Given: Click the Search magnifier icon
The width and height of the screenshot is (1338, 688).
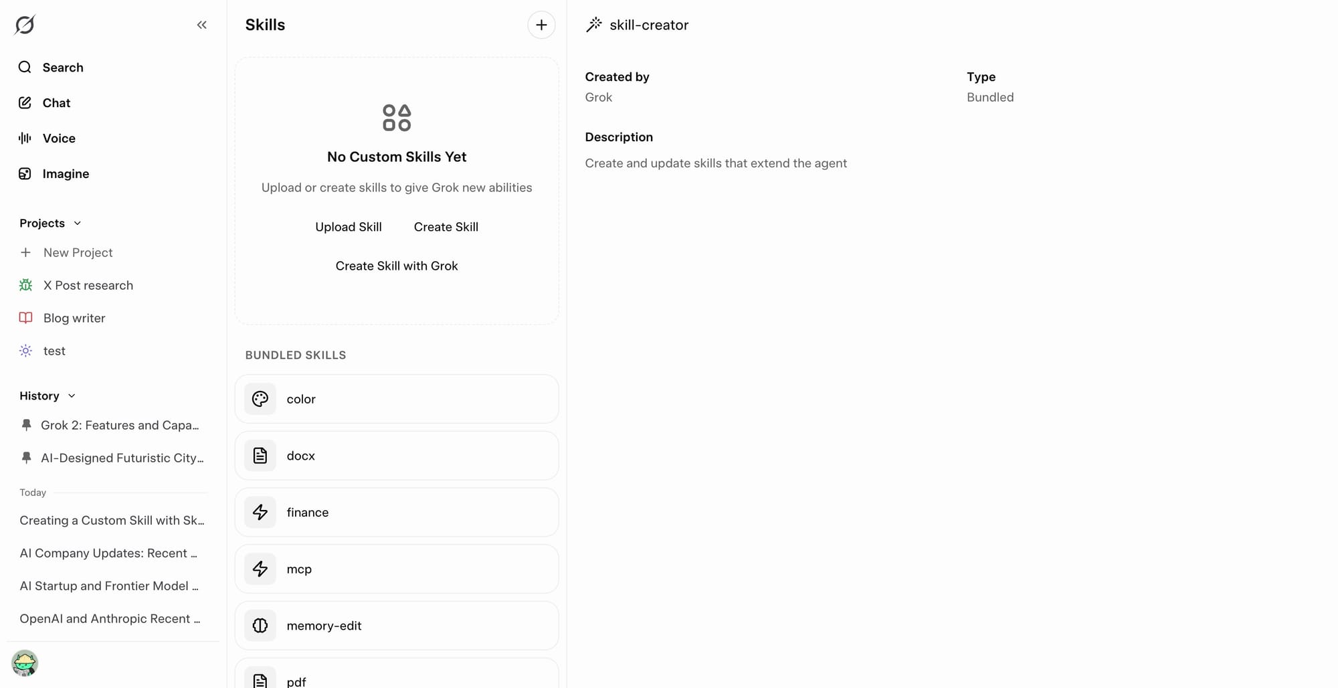Looking at the screenshot, I should point(25,67).
